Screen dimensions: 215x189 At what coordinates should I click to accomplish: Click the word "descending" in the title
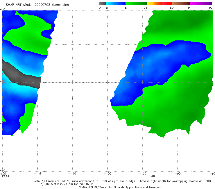60,5
